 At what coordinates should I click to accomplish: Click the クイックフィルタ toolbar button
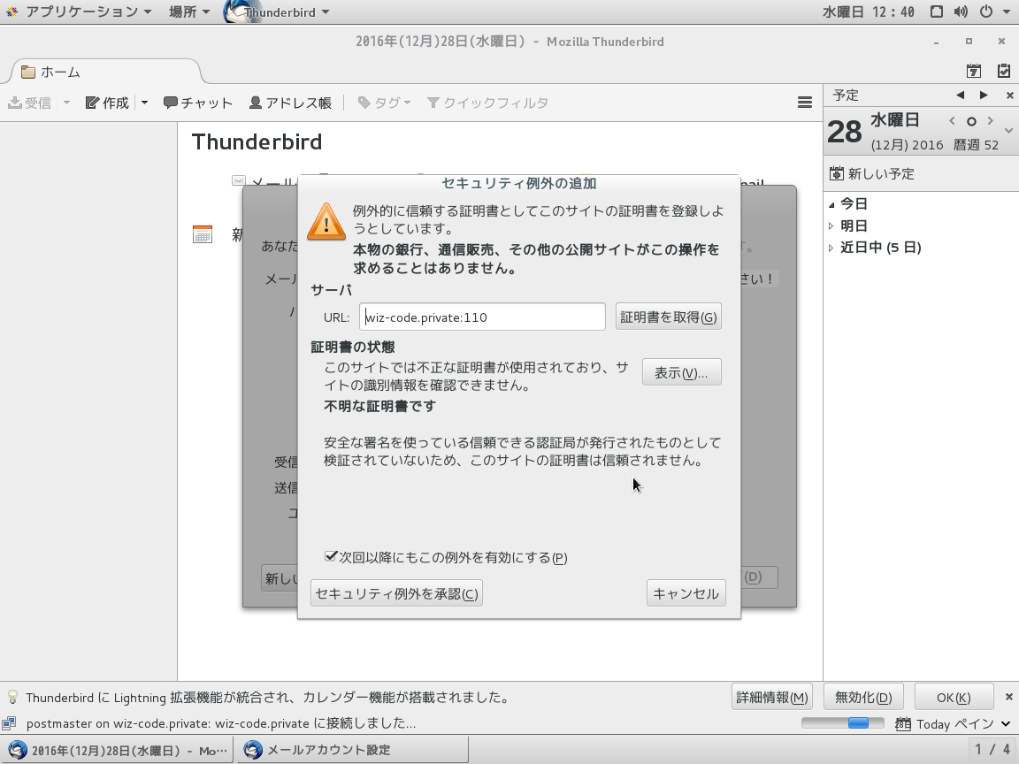coord(487,103)
